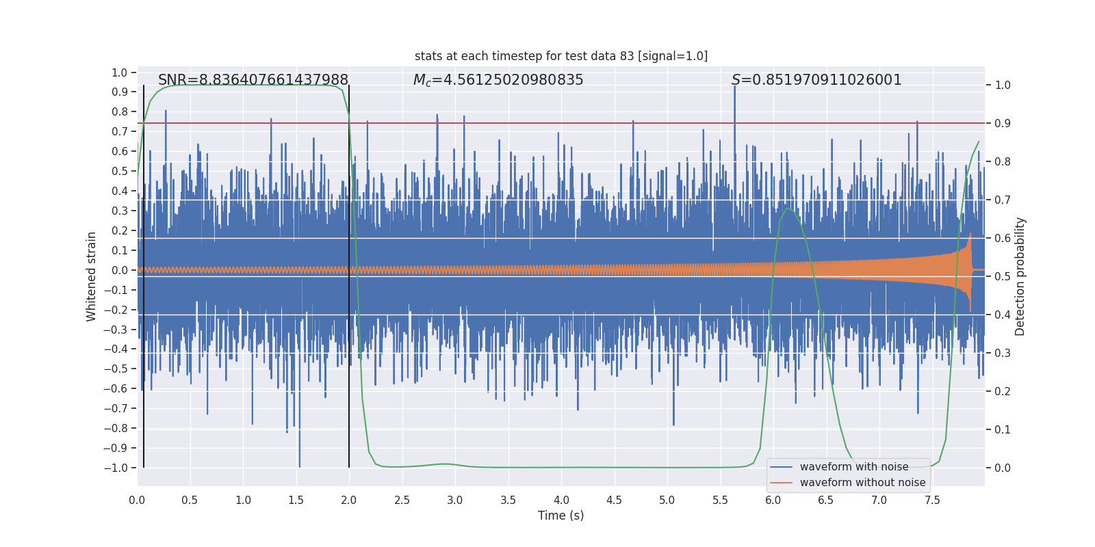Click the 'Whitened strain' y-axis label
1095x547 pixels.
point(92,276)
